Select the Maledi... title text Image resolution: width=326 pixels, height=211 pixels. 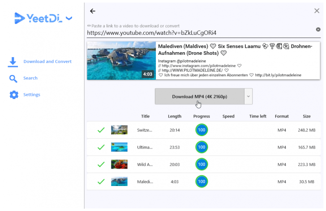(145, 182)
